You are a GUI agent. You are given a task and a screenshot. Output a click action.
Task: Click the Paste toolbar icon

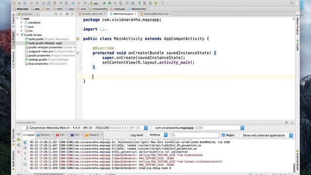(54, 3)
